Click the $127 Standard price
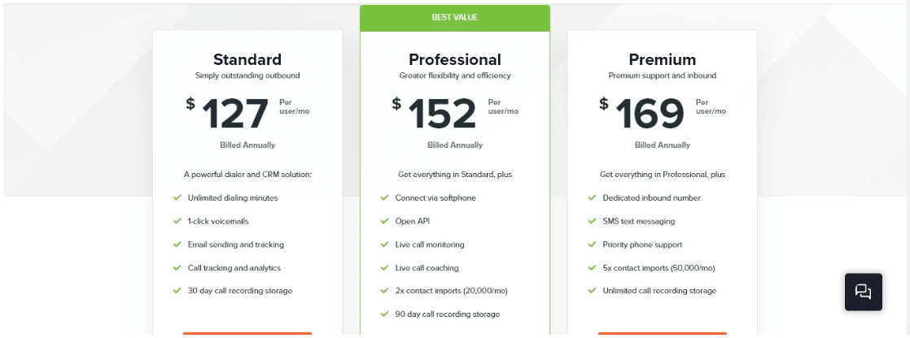 (228, 113)
